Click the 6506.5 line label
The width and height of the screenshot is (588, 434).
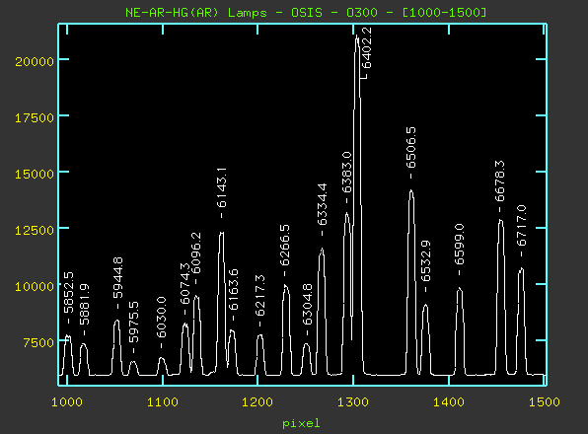[x=411, y=147]
